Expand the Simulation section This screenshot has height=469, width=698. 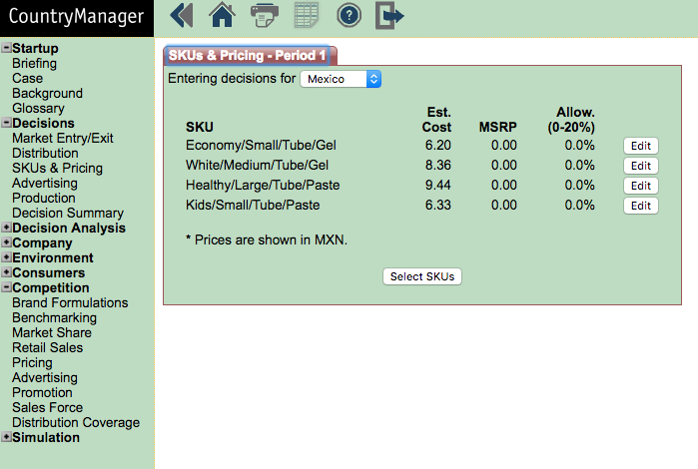(x=6, y=437)
